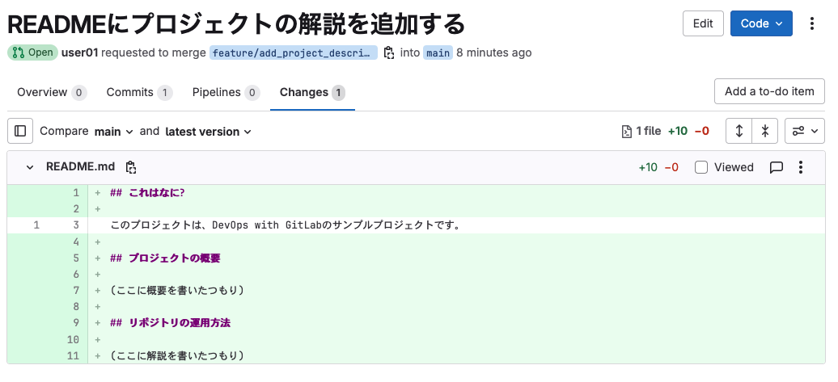Expand all diff lines icon

coord(739,131)
